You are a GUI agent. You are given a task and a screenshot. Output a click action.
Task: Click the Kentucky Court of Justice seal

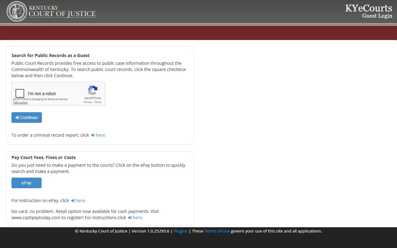(x=17, y=11)
